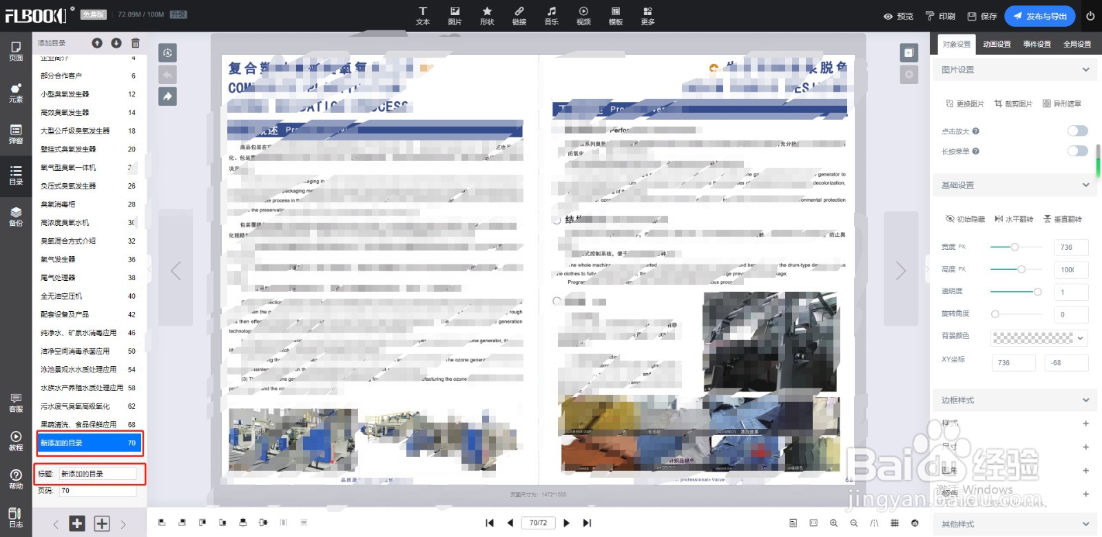Collapse the 图片设置 section
This screenshot has height=537, width=1102.
[1085, 70]
